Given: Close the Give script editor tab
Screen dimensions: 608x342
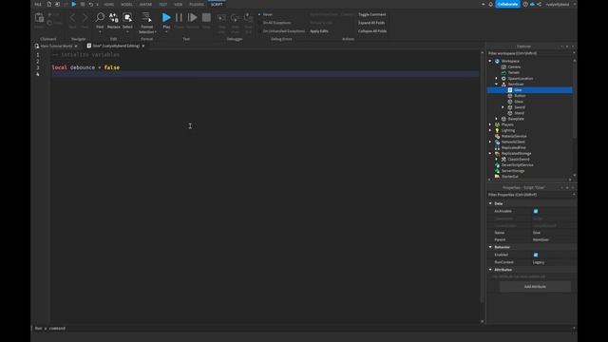Looking at the screenshot, I should [143, 46].
